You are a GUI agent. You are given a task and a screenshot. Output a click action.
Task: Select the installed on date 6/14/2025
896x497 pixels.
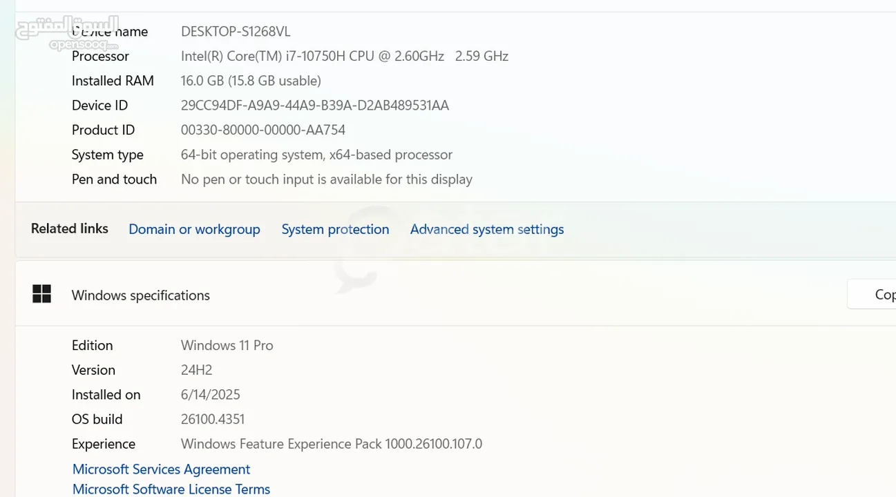click(x=211, y=395)
